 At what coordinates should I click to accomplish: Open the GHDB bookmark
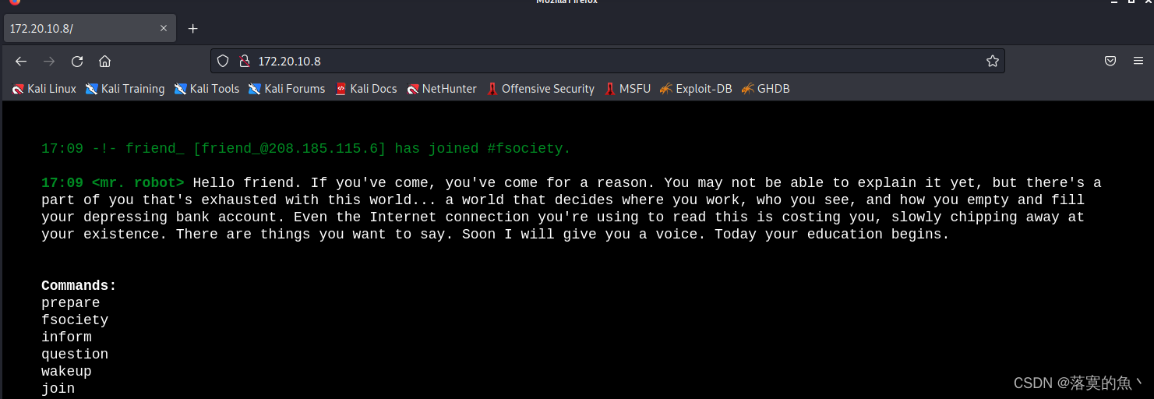766,89
